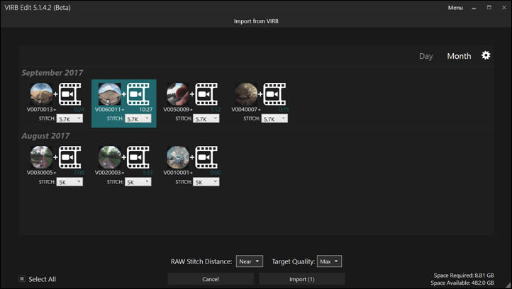Select film clip icon for V0010001
Screen dimensions: 512x289
point(206,157)
